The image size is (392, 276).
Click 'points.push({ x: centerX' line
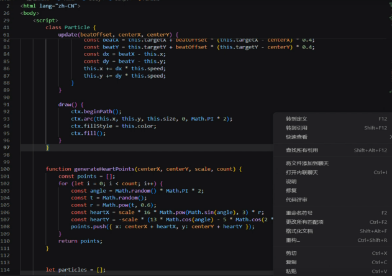pyautogui.click(x=163, y=227)
